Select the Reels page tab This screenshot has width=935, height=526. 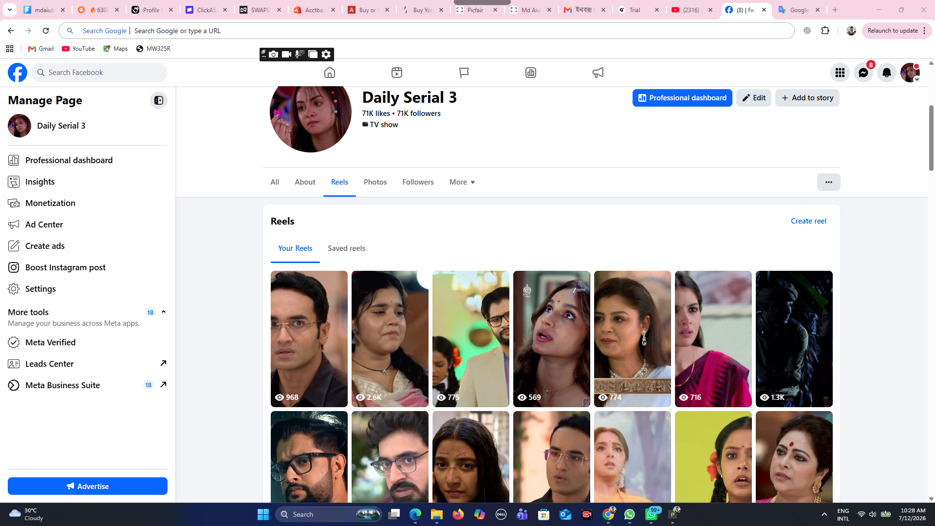pos(339,182)
